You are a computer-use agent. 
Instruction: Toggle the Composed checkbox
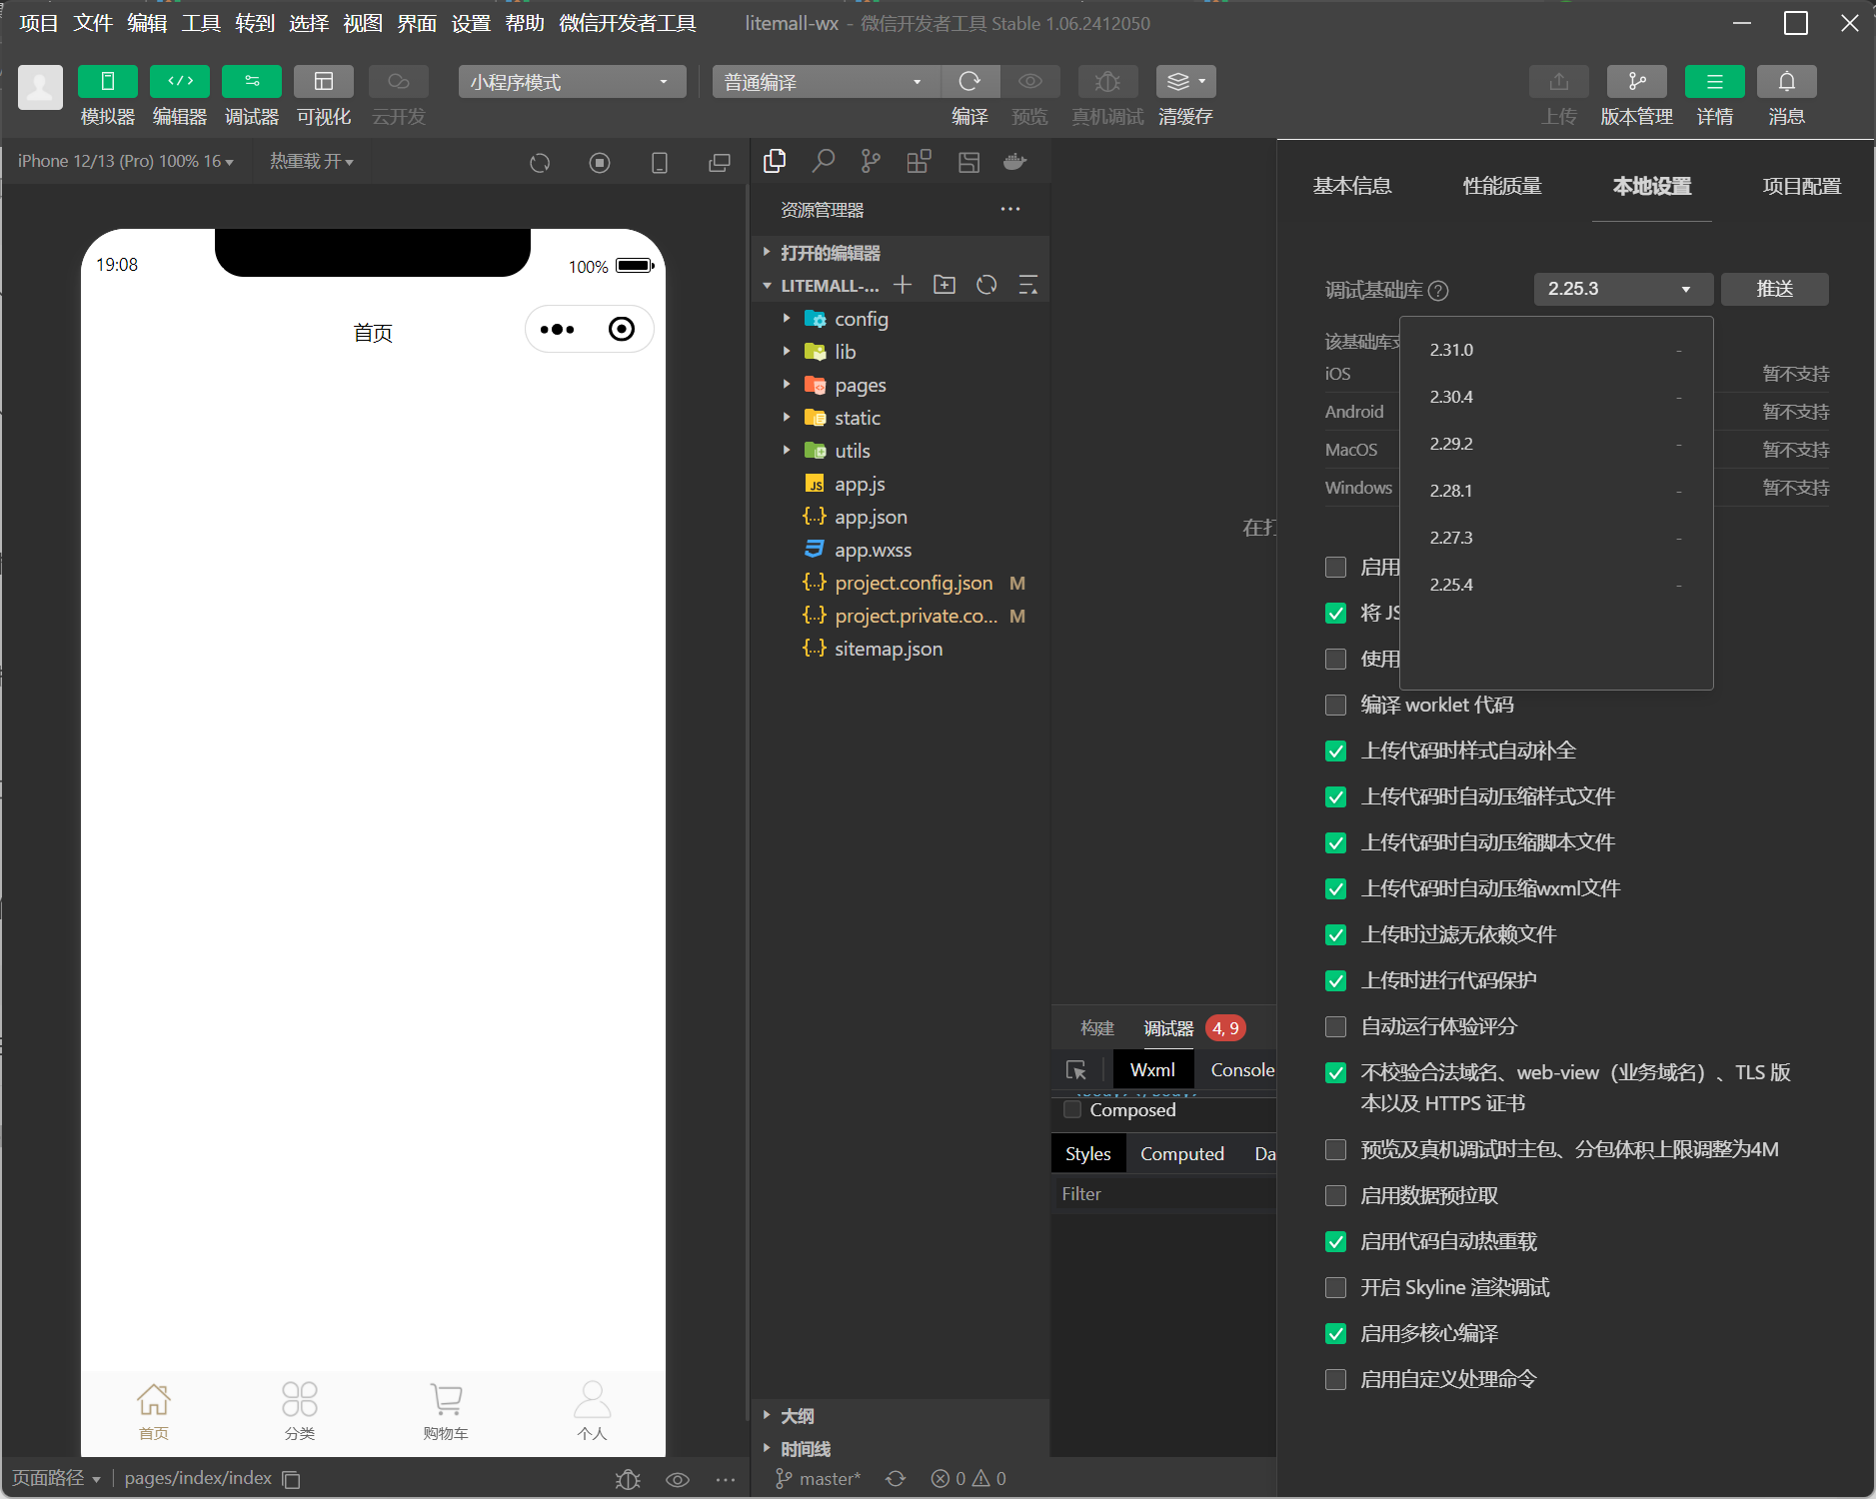click(1072, 1110)
